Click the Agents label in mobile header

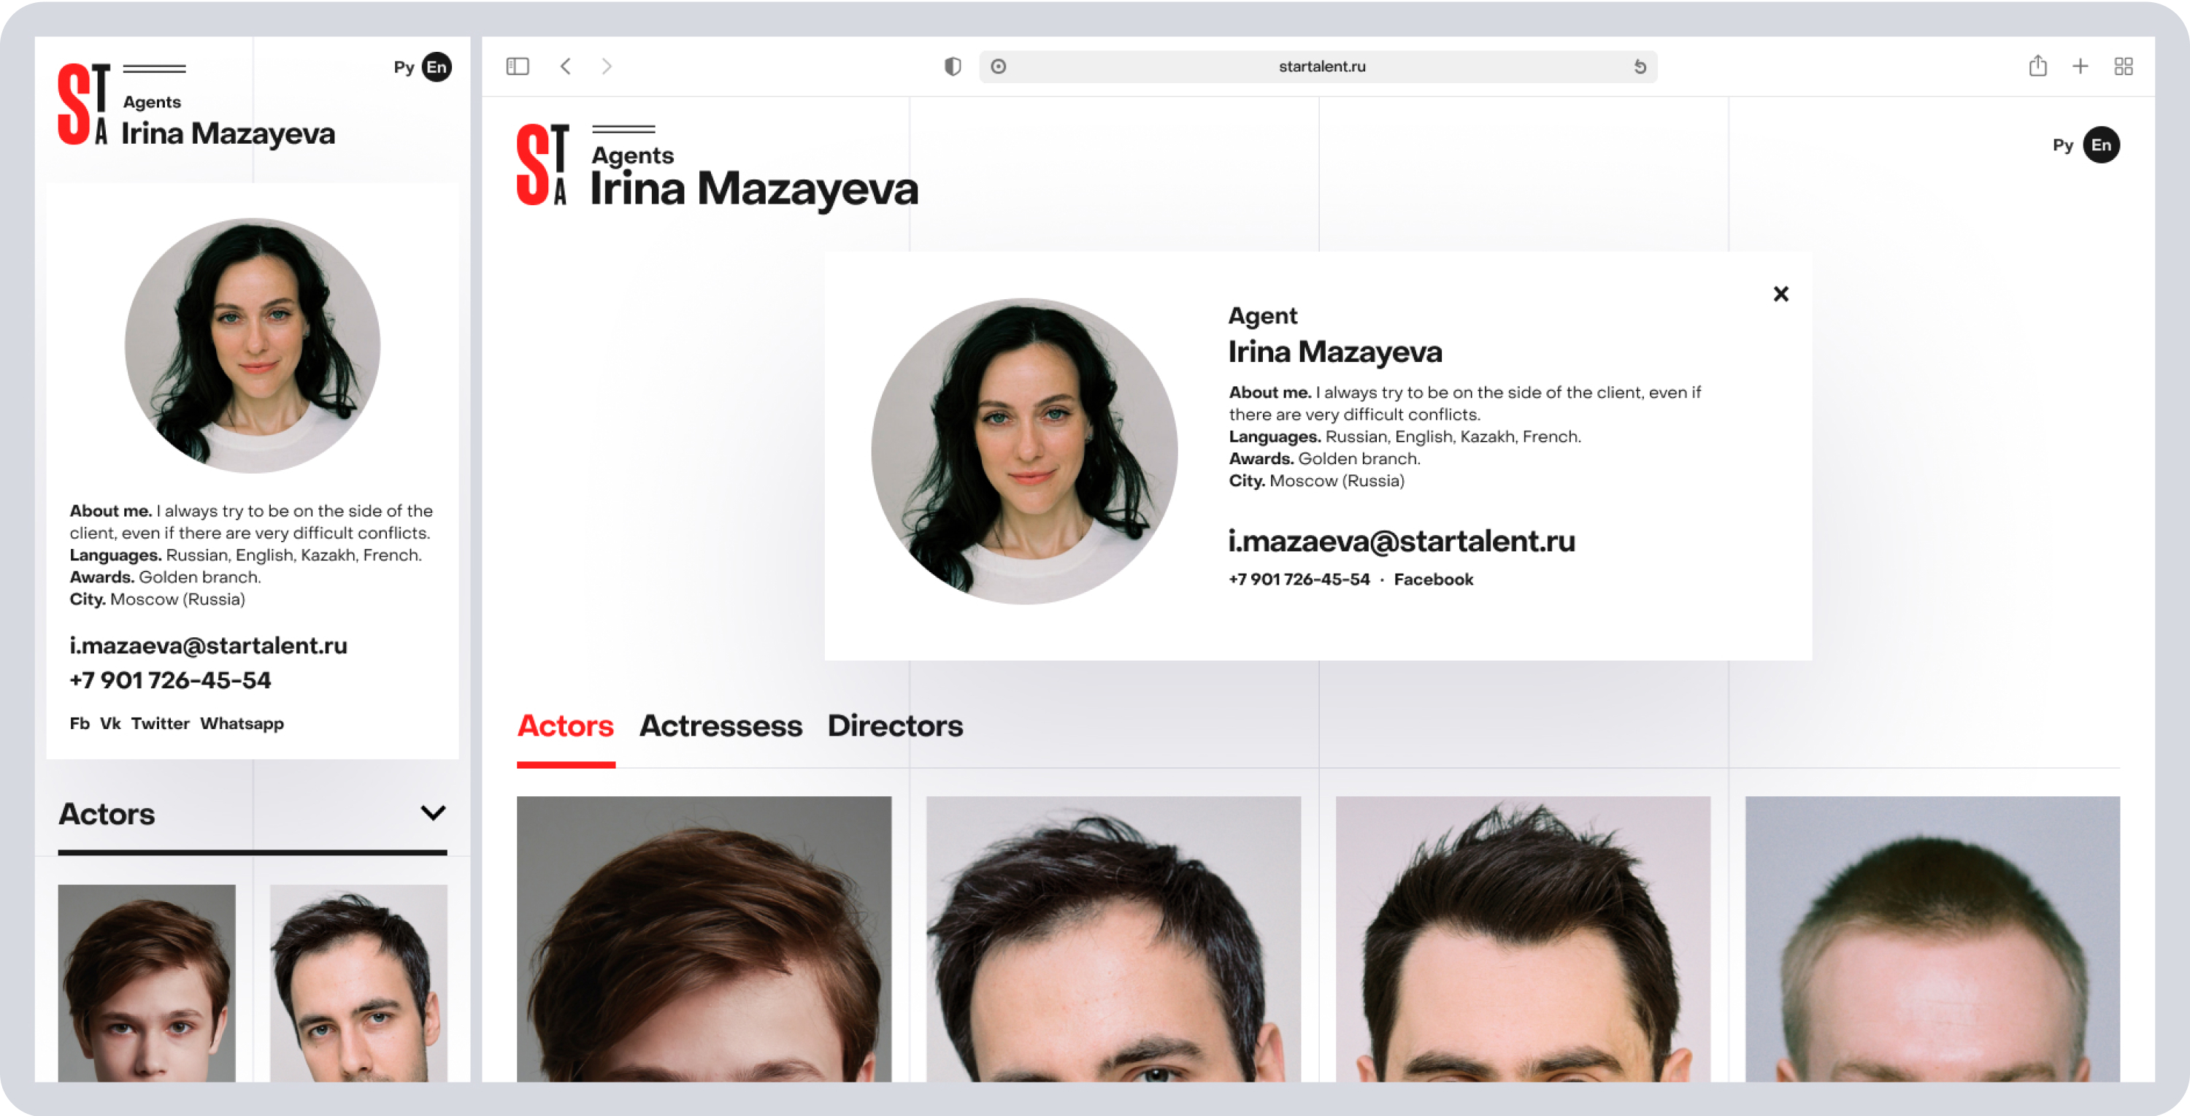(x=151, y=102)
